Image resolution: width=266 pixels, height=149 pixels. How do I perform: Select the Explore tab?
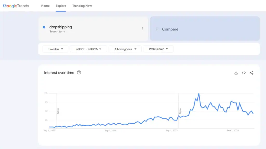(61, 6)
